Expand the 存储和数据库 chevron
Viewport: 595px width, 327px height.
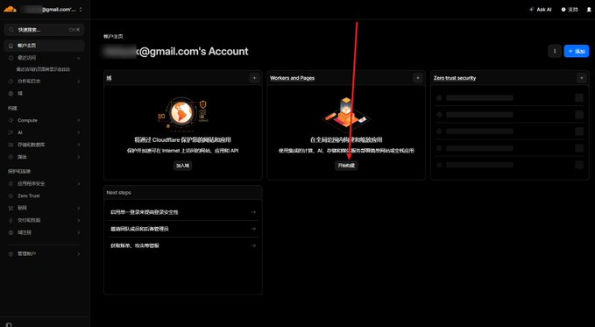79,145
